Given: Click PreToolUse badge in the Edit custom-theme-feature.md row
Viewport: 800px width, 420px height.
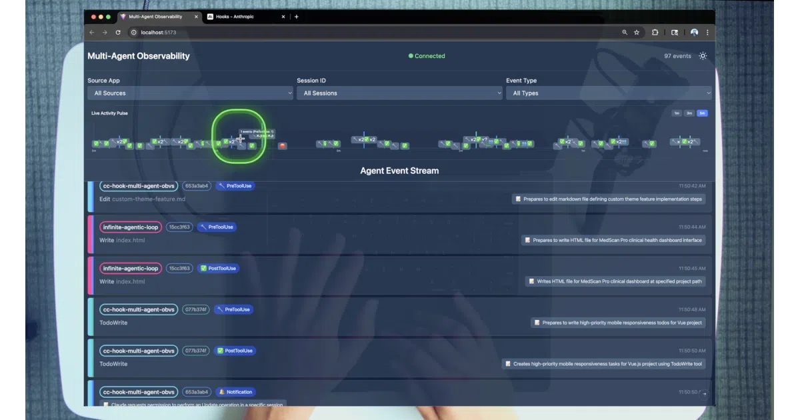Looking at the screenshot, I should [x=235, y=186].
